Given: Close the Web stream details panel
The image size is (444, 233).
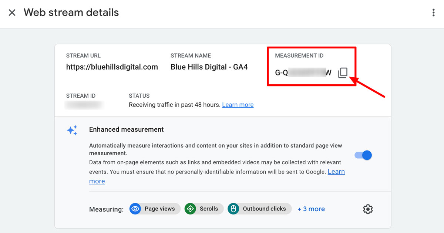Looking at the screenshot, I should click(x=12, y=13).
